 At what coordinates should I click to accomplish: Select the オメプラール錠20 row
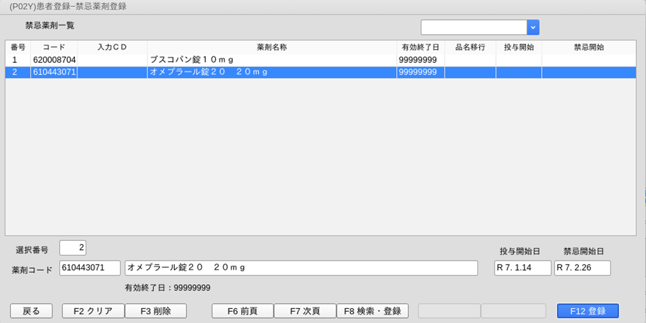click(x=272, y=72)
